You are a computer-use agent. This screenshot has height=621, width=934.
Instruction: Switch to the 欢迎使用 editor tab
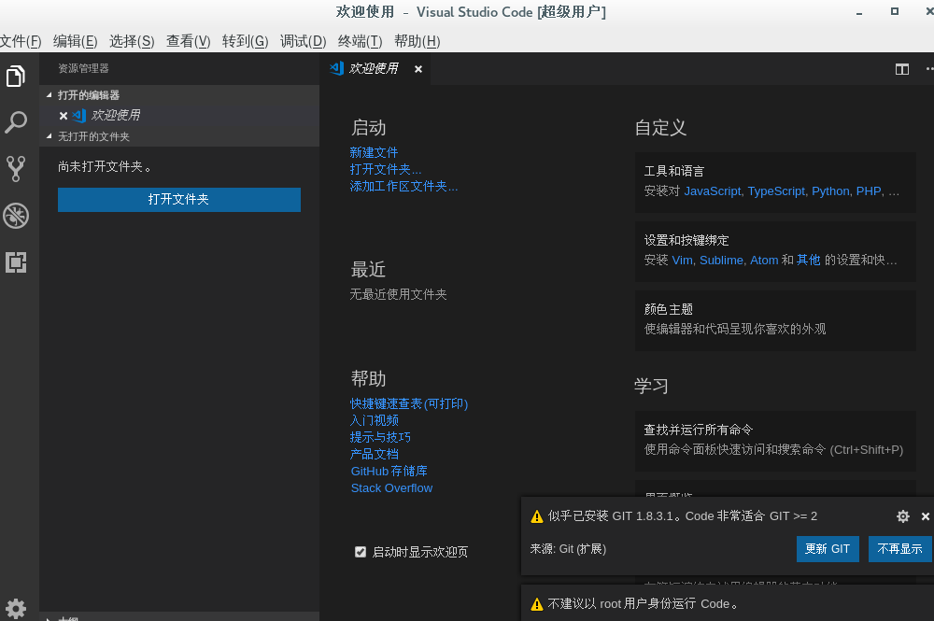373,69
